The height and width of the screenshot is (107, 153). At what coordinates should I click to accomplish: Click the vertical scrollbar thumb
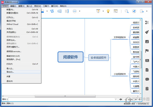click(x=140, y=59)
